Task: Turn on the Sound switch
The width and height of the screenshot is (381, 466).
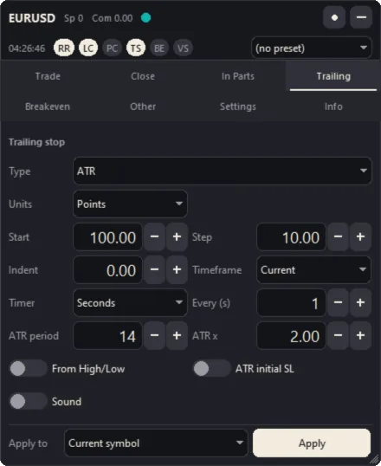Action: pos(29,402)
